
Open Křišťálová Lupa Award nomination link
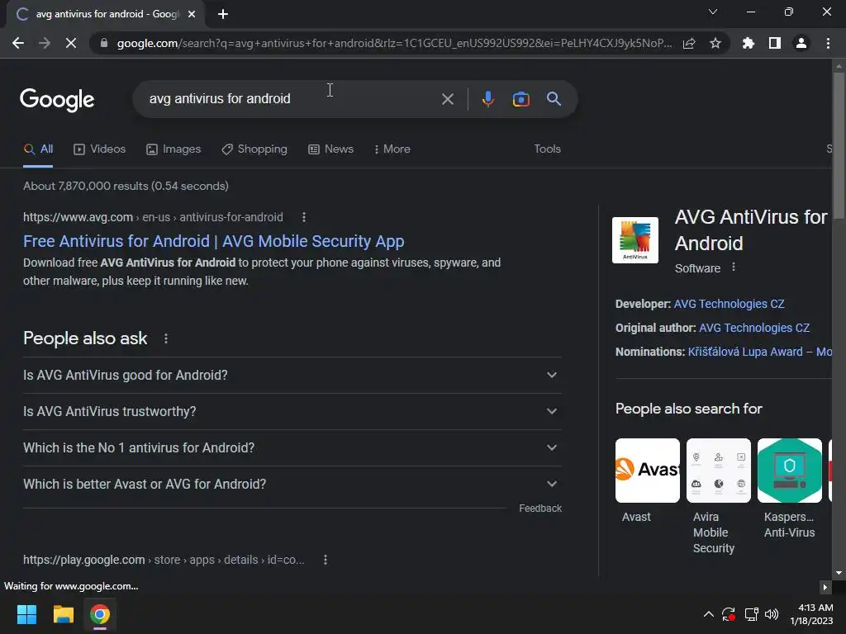pos(760,352)
